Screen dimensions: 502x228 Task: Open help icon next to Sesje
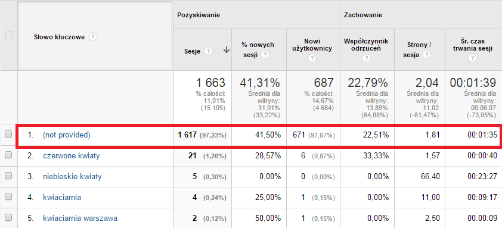(208, 51)
